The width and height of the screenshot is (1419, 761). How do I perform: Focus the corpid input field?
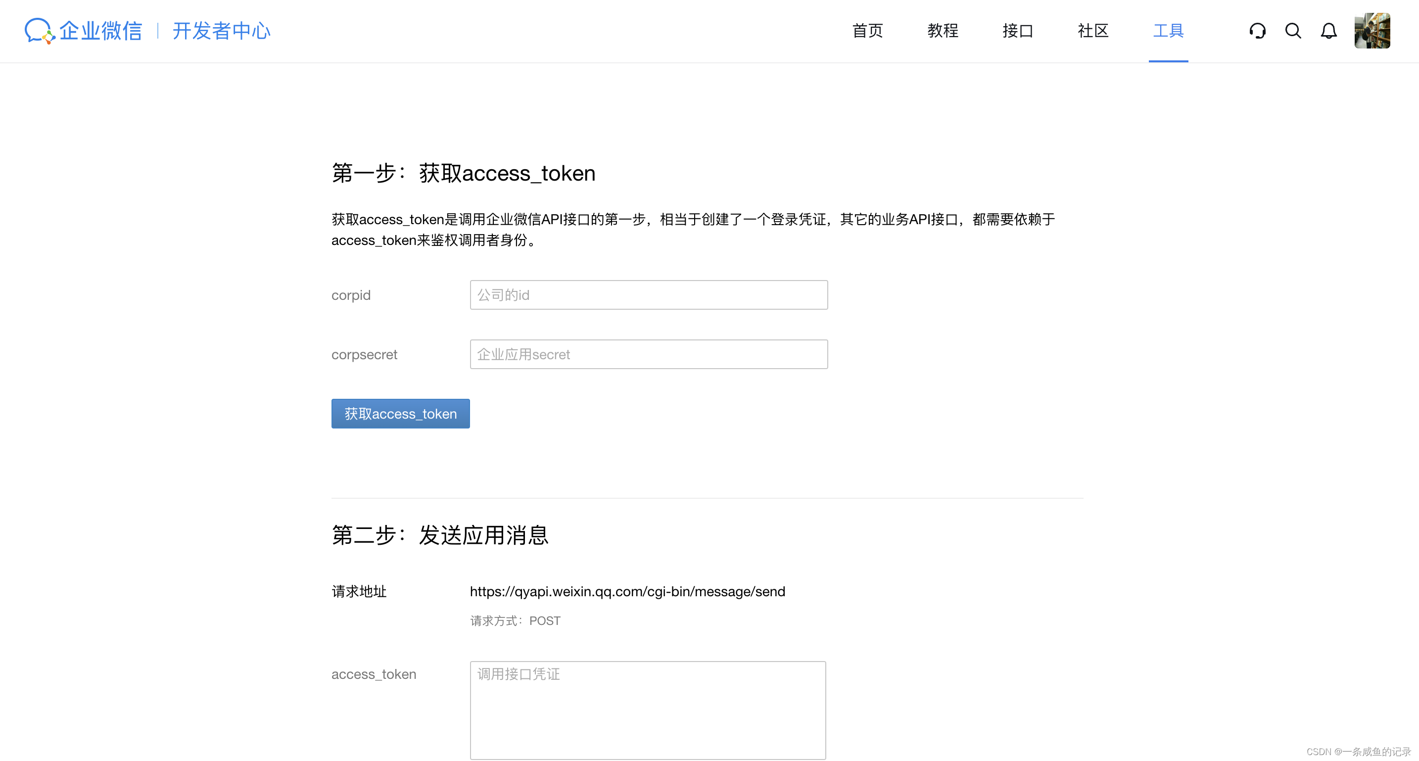(648, 295)
